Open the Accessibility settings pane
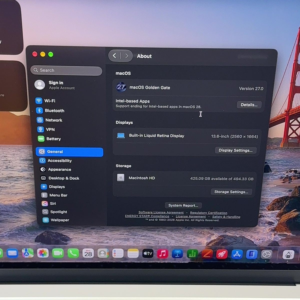This screenshot has width=300, height=300. 55,160
